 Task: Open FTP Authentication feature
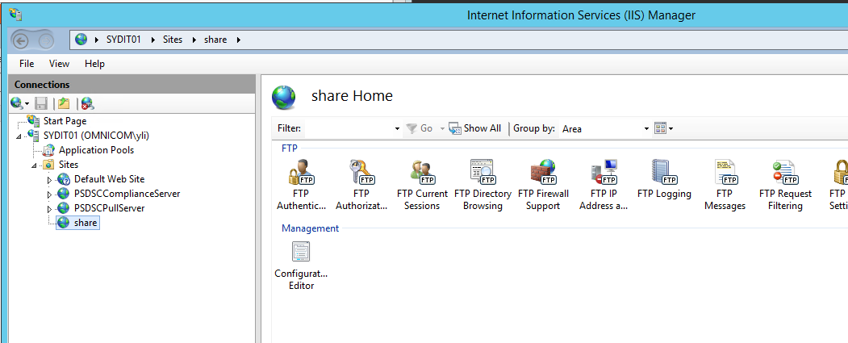(x=301, y=185)
